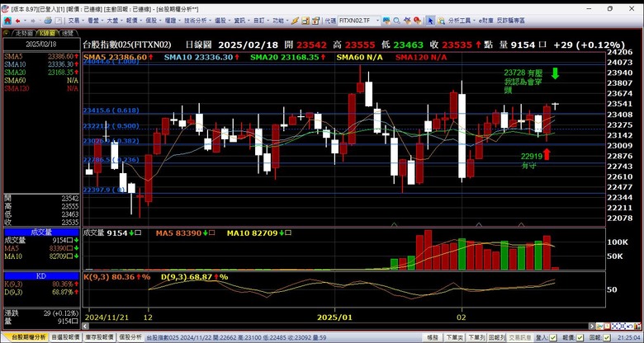The image size is (644, 343).
Task: Click the 下單夾 button
Action: click(x=454, y=337)
